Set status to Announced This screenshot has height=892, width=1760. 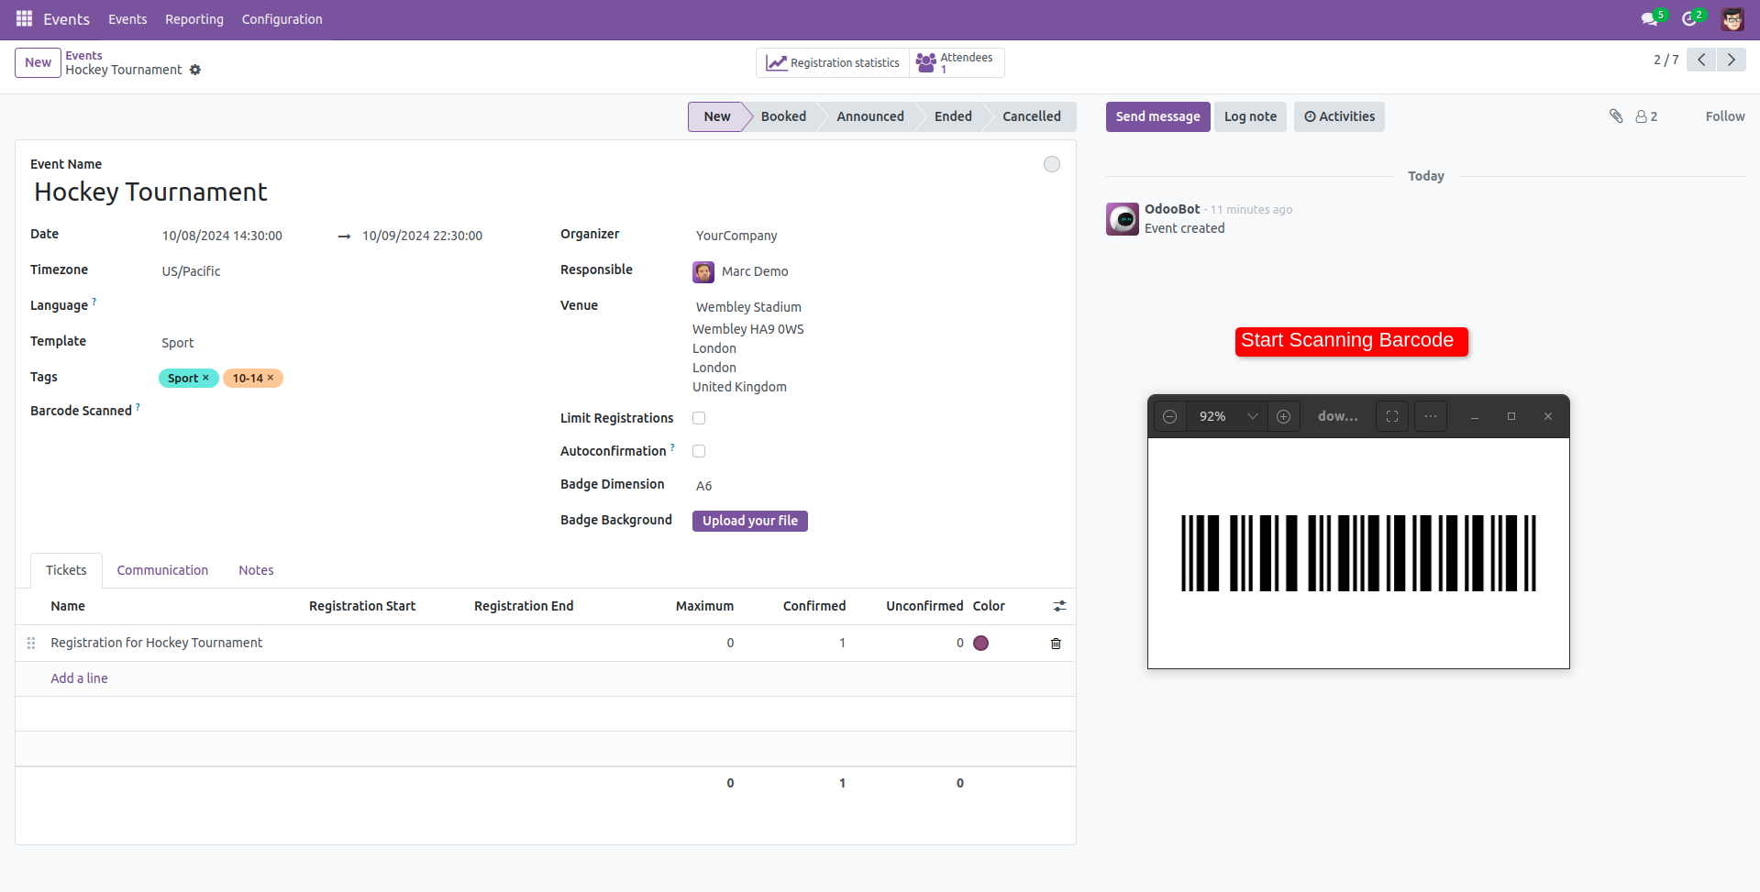pyautogui.click(x=869, y=116)
